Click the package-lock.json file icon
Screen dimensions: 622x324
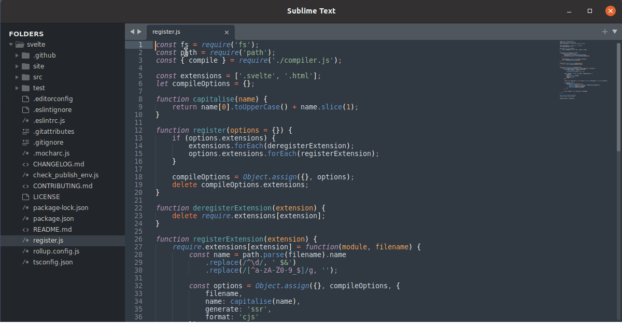26,208
